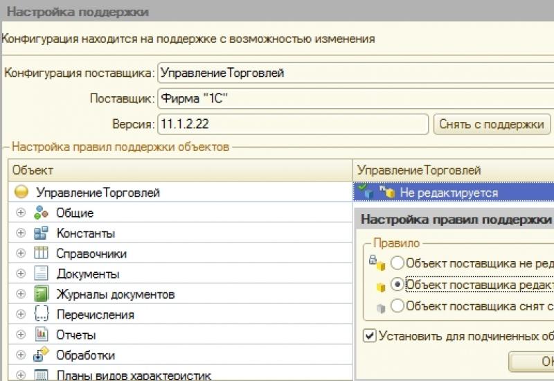This screenshot has height=381, width=554.
Task: Click the Общие tree node icon
Action: [42, 213]
